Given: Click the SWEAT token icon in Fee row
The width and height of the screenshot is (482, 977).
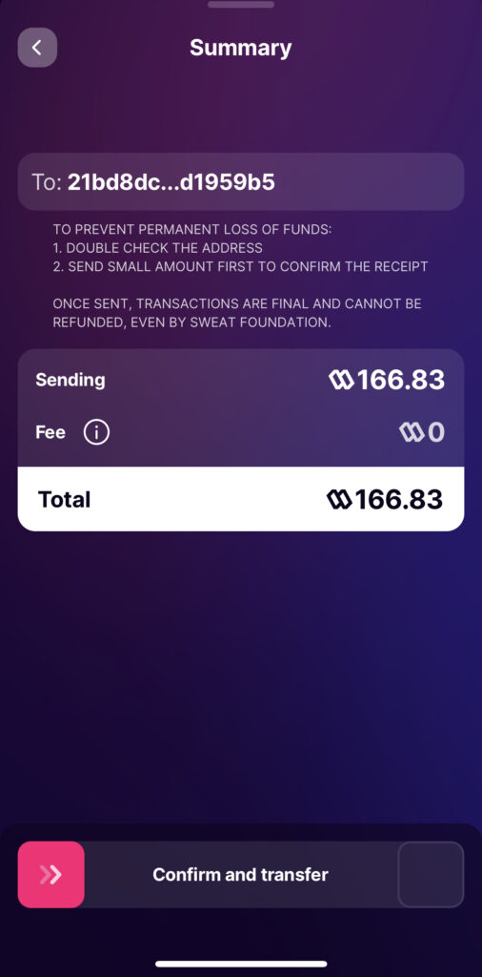Looking at the screenshot, I should point(412,433).
